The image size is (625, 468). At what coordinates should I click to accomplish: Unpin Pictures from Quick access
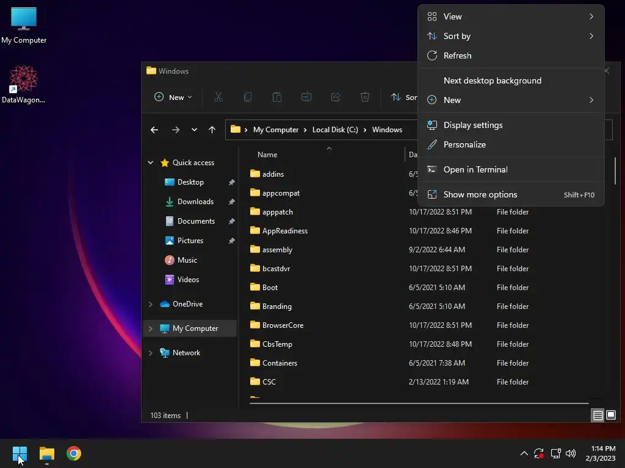(231, 241)
